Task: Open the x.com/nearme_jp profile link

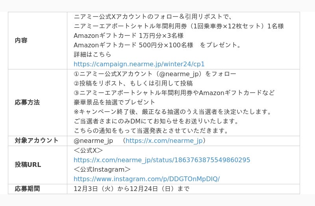Action: coord(164,140)
